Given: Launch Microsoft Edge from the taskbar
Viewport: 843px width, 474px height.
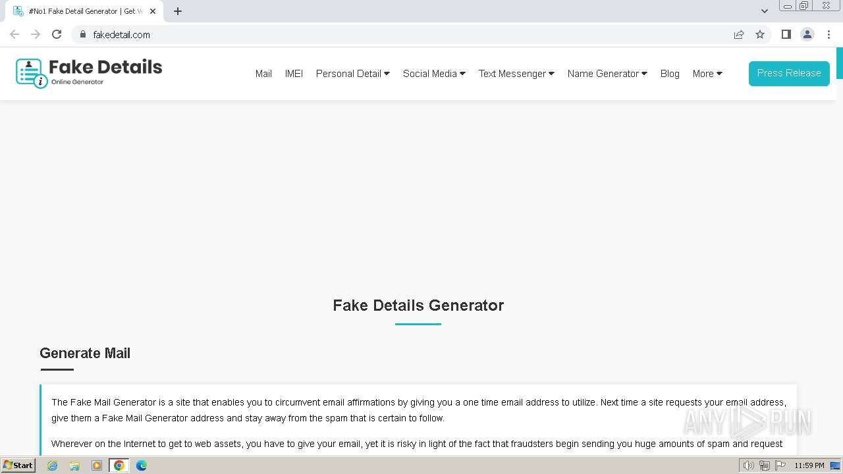Looking at the screenshot, I should (x=142, y=465).
